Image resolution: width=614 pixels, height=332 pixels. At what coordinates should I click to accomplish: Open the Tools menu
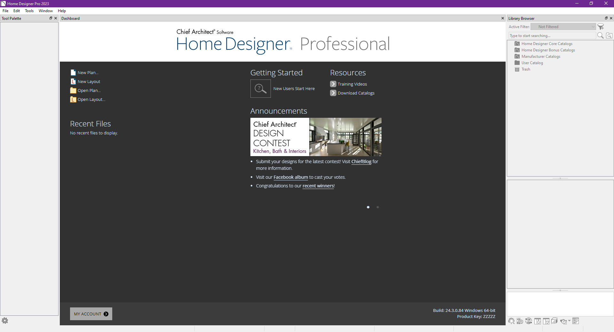coord(29,11)
